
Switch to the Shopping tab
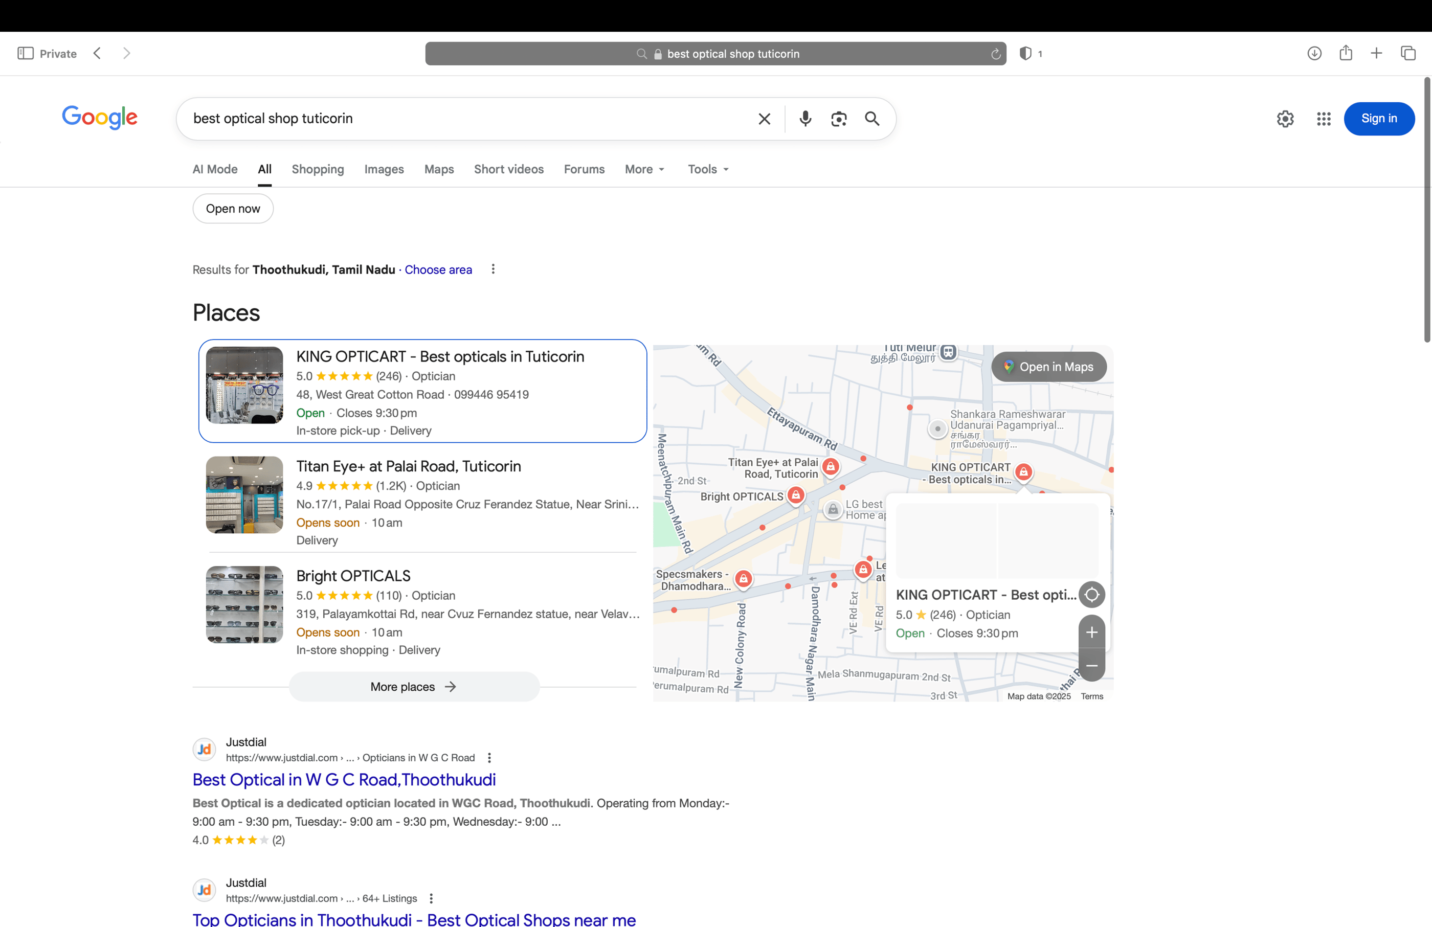318,169
